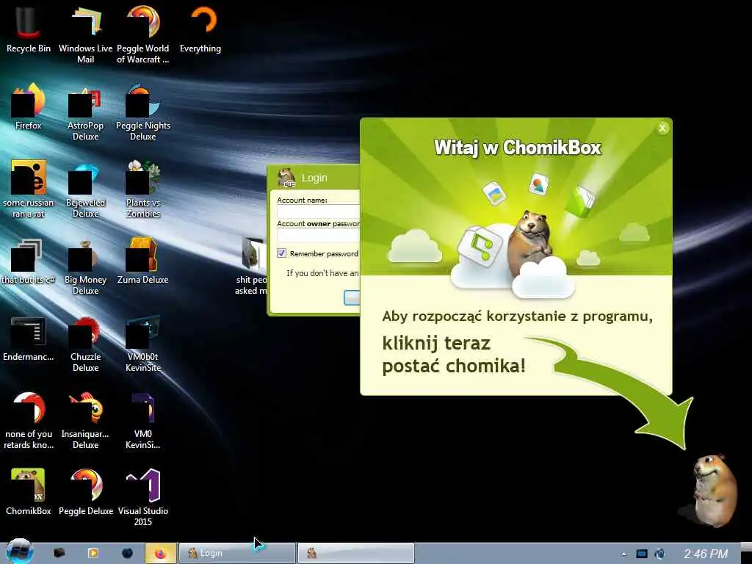
Task: Click the Account name field in Login
Action: (319, 211)
